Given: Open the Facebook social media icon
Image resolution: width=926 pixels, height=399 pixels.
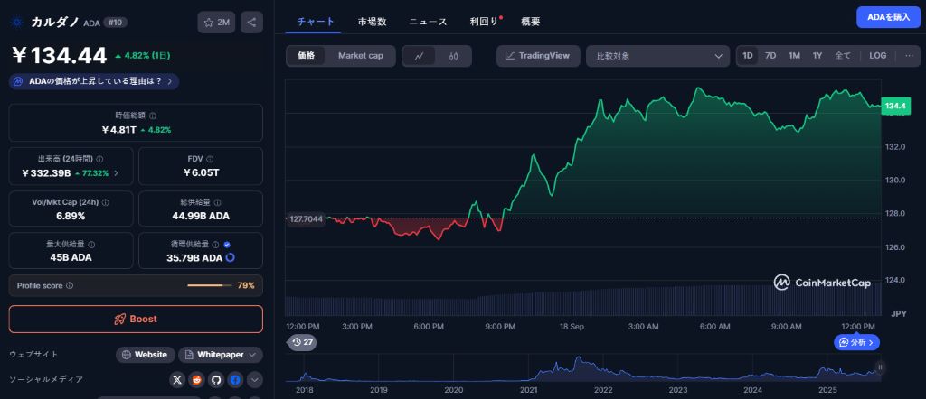Looking at the screenshot, I should [x=235, y=380].
